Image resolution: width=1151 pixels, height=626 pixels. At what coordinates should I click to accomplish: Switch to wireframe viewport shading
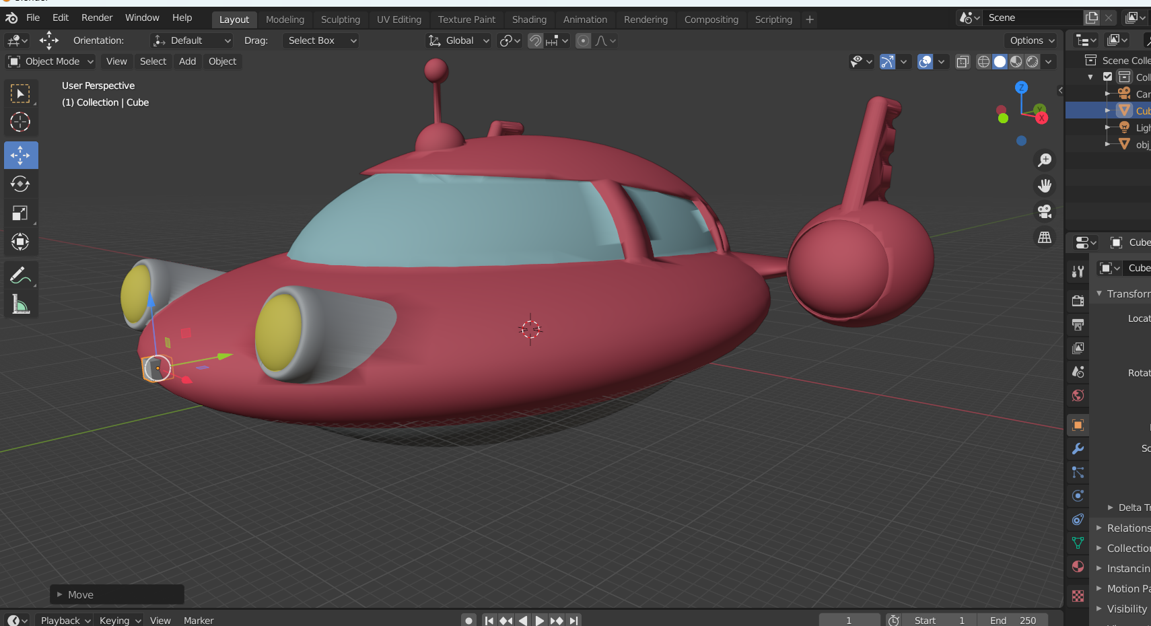pos(983,61)
